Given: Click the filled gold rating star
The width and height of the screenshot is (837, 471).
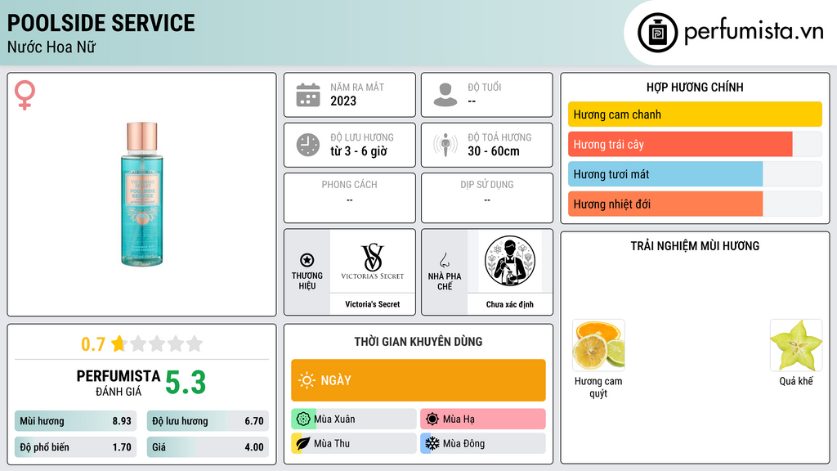Looking at the screenshot, I should 119,343.
